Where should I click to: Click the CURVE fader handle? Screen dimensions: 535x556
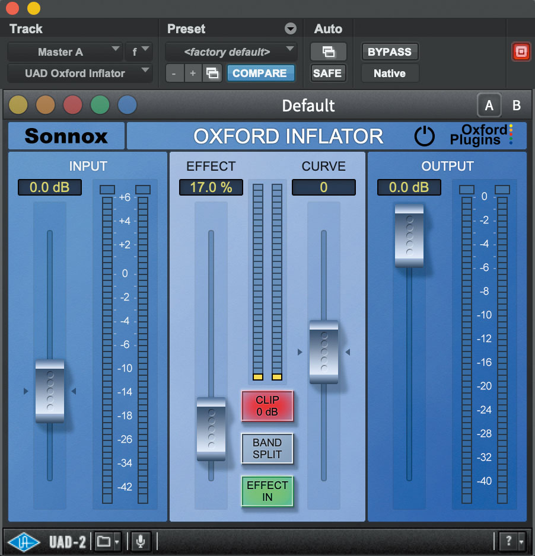pos(324,352)
